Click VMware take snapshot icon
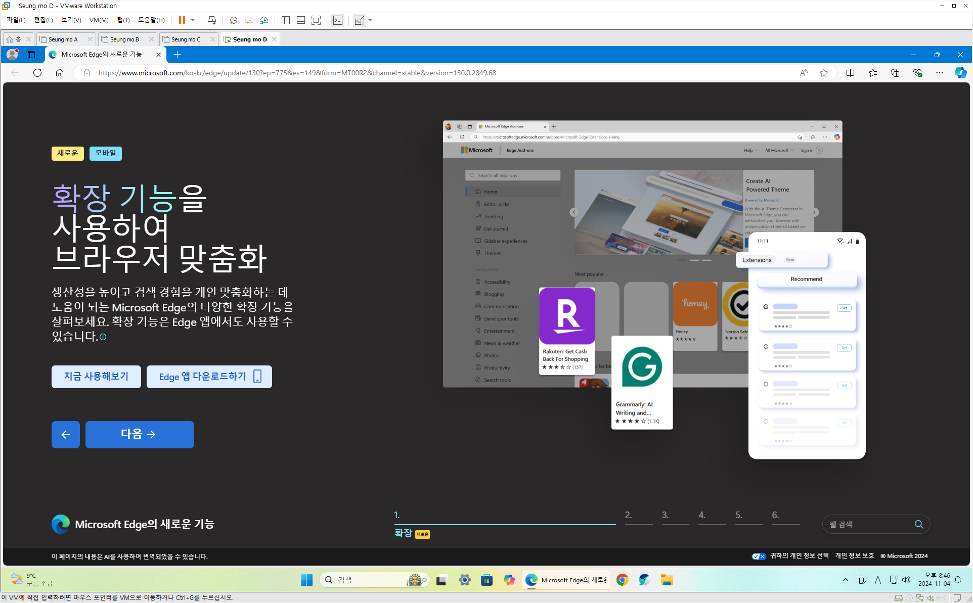 pyautogui.click(x=233, y=20)
